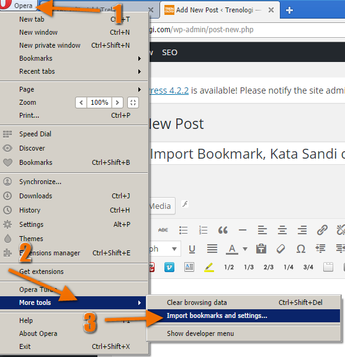Insert Vimeo video shortcode icon
The width and height of the screenshot is (345, 357).
(169, 267)
